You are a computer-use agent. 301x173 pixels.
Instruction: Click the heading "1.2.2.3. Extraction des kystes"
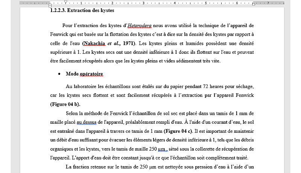point(82,11)
